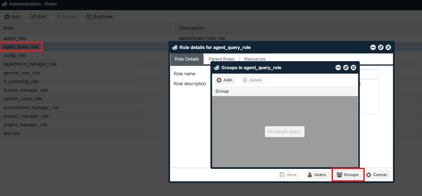422x196 pixels.
Task: Maximize the Groups in agent_query_role dialog
Action: pos(346,68)
